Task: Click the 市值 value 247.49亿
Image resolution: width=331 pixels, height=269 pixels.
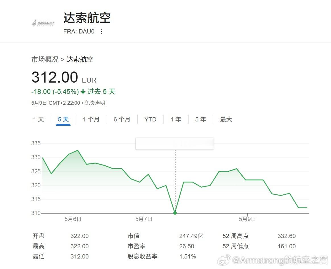Action: point(191,236)
